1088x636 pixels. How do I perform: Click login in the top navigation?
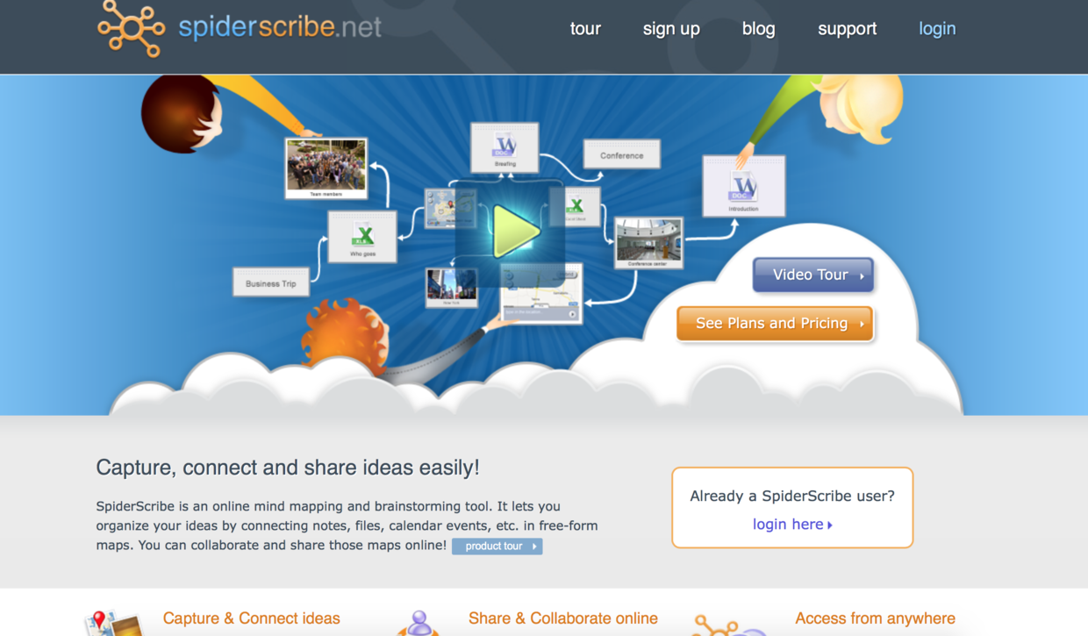tap(937, 29)
